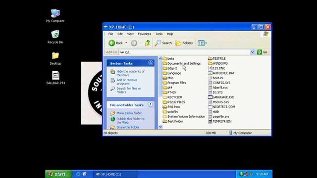317x178 pixels.
Task: Click the Back button in Explorer toolbar
Action: [x=116, y=43]
